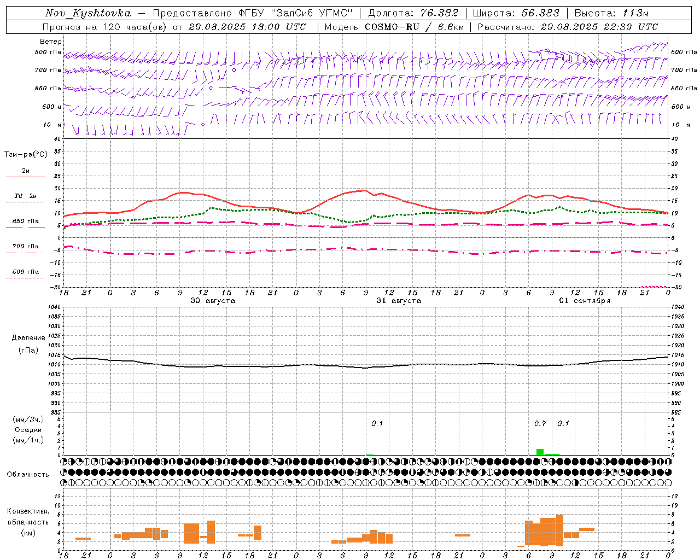The width and height of the screenshot is (700, 560).
Task: Click calculation time 29.08.2025 22:39 UTC
Action: 599,27
